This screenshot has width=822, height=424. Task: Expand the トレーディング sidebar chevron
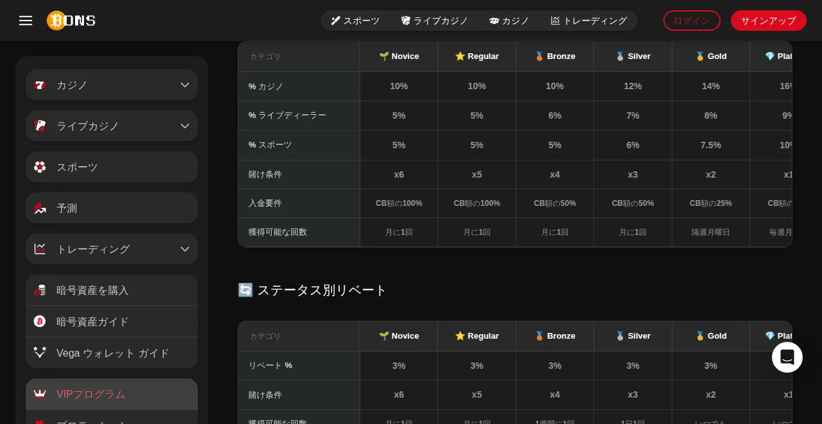point(185,249)
